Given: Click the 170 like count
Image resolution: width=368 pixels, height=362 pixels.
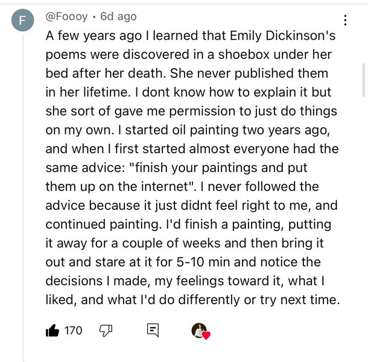Looking at the screenshot, I should pyautogui.click(x=73, y=330).
